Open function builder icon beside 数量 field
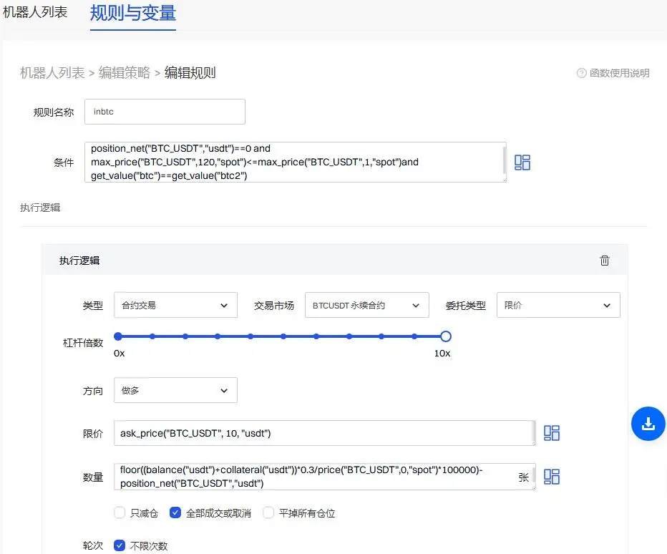The height and width of the screenshot is (554, 667). click(x=551, y=476)
